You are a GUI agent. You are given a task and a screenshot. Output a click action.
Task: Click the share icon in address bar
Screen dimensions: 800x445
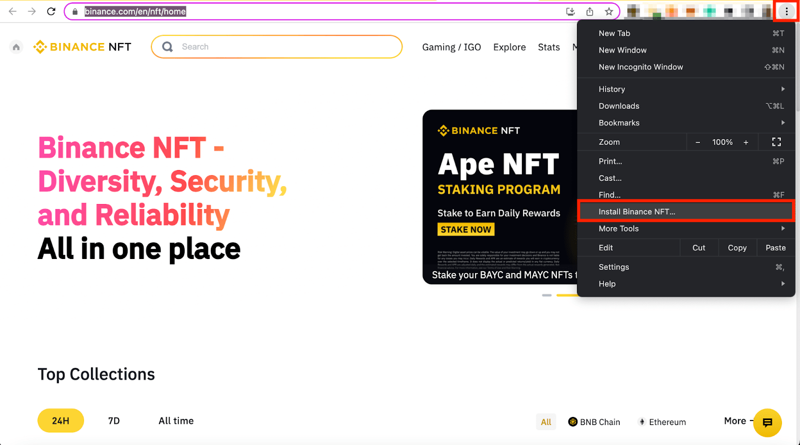[589, 11]
